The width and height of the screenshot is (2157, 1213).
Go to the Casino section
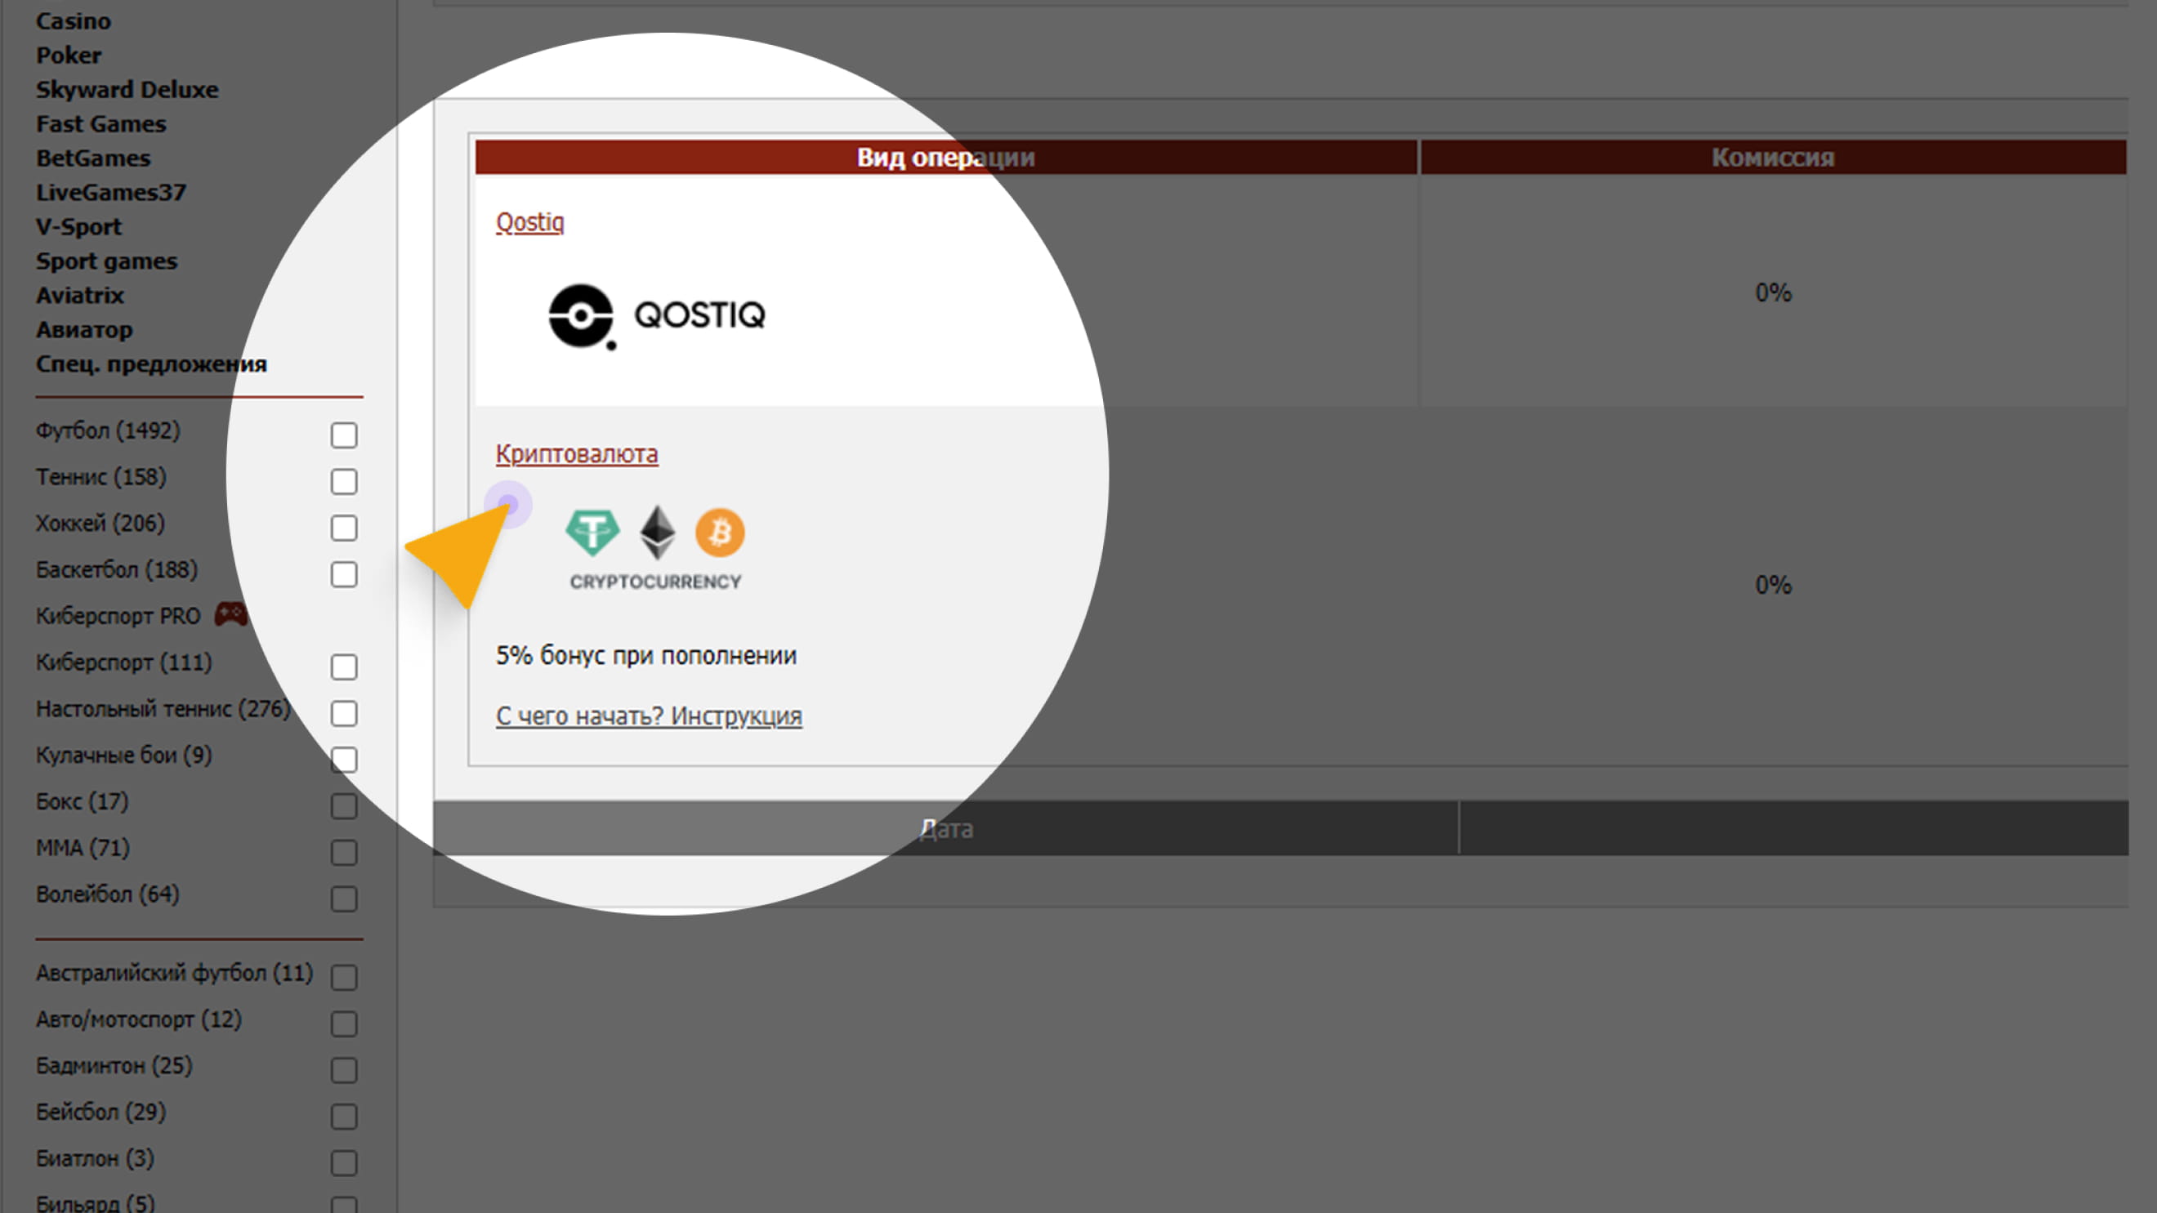(x=73, y=21)
